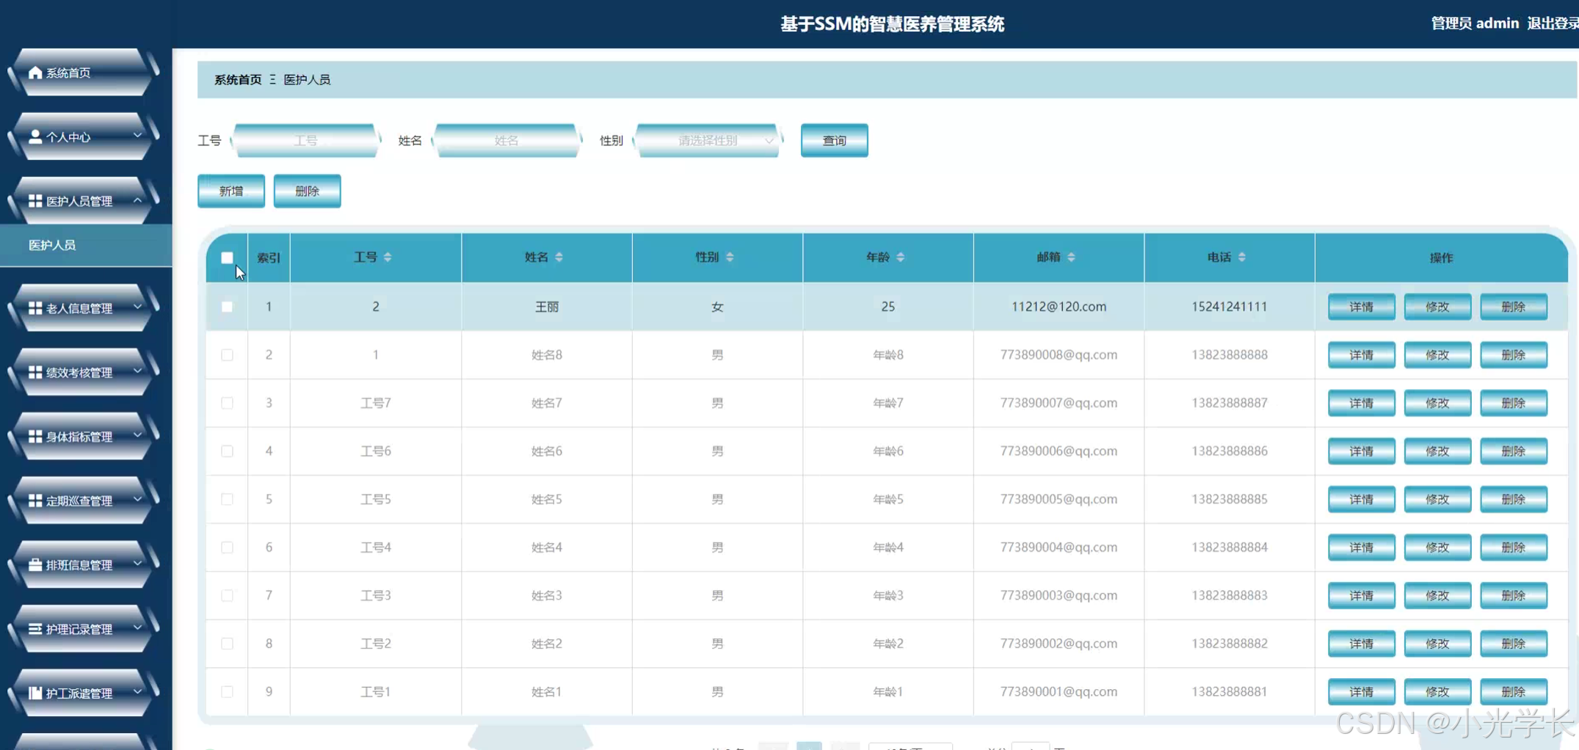The image size is (1579, 750).
Task: Click the 排班信息管理 briefcase icon
Action: tap(34, 565)
